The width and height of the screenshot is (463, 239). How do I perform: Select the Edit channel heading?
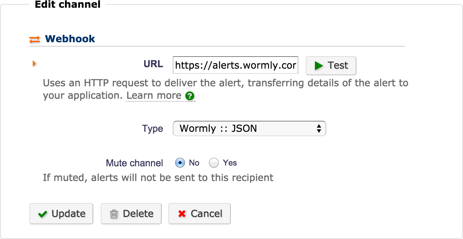(x=68, y=5)
